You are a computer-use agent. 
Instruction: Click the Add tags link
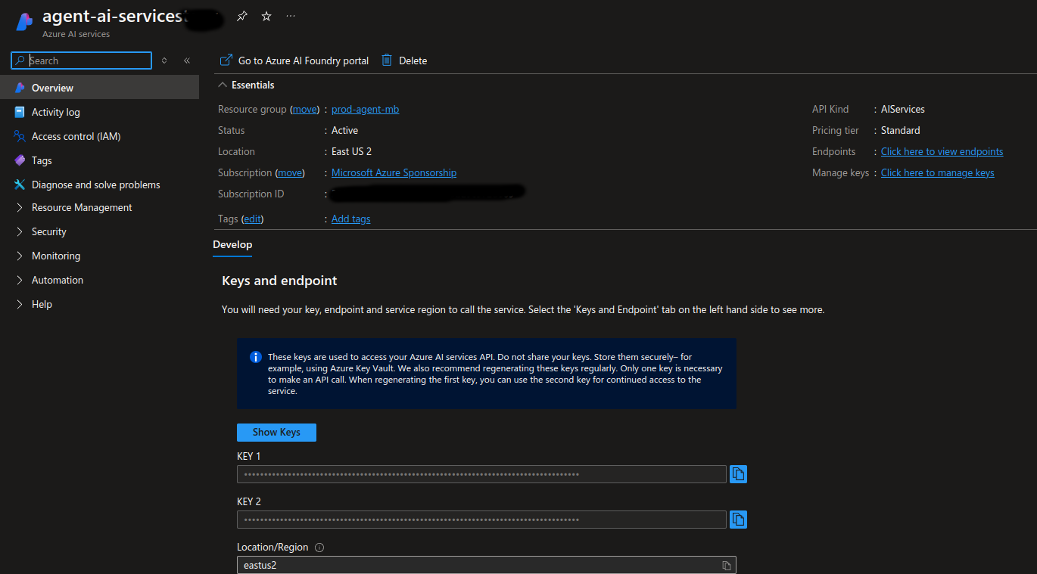coord(351,219)
